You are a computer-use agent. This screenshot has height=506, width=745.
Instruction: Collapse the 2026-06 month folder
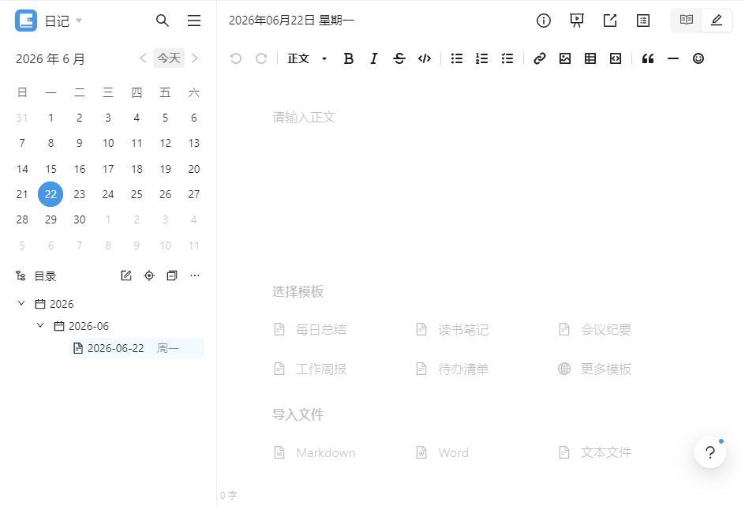40,325
